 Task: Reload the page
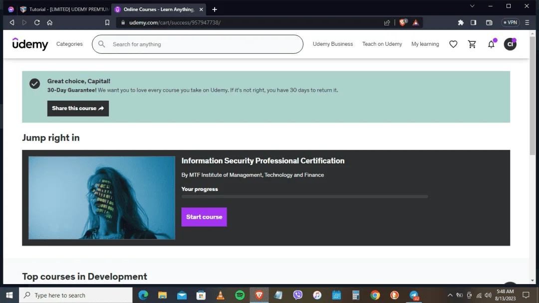pos(37,22)
